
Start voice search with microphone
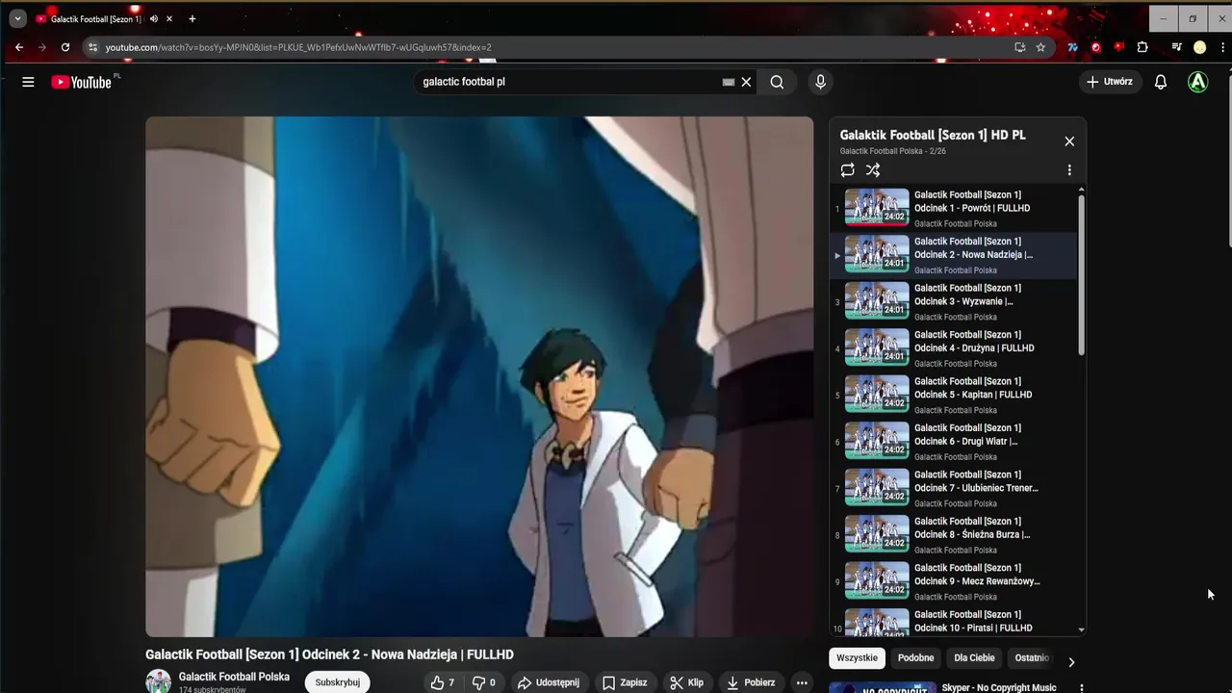820,82
